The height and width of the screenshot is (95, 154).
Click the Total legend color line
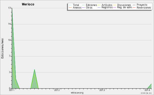[x=70, y=5]
